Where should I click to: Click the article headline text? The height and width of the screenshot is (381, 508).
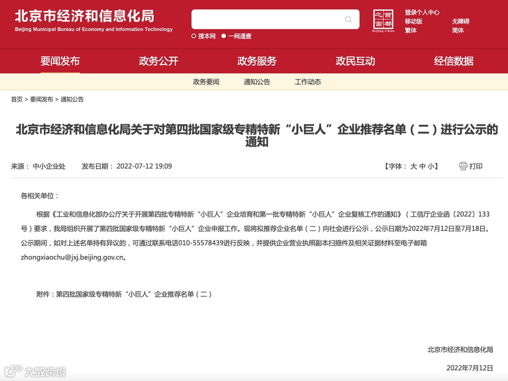257,135
